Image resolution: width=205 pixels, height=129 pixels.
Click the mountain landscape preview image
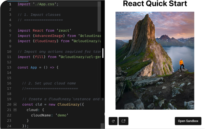(x=155, y=60)
